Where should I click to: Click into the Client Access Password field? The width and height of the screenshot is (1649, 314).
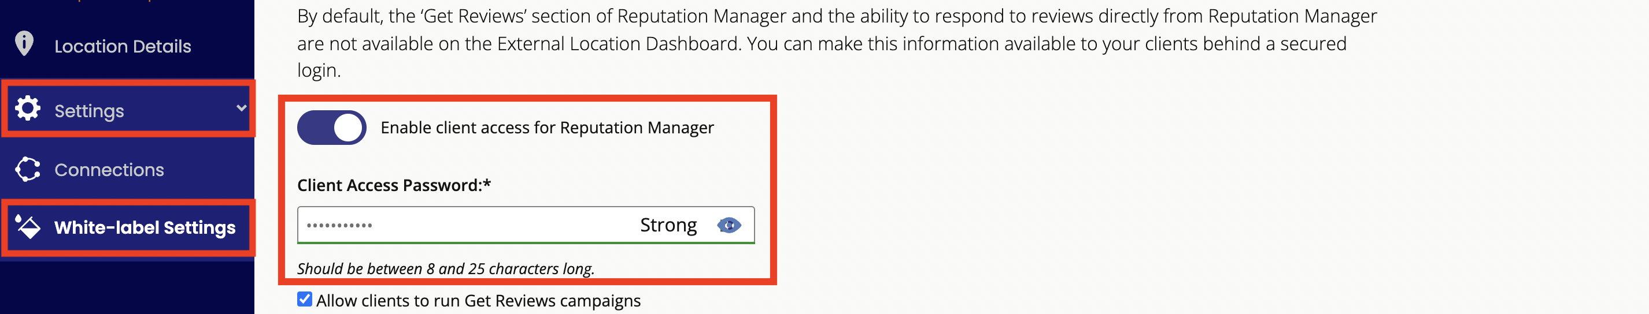pyautogui.click(x=526, y=225)
